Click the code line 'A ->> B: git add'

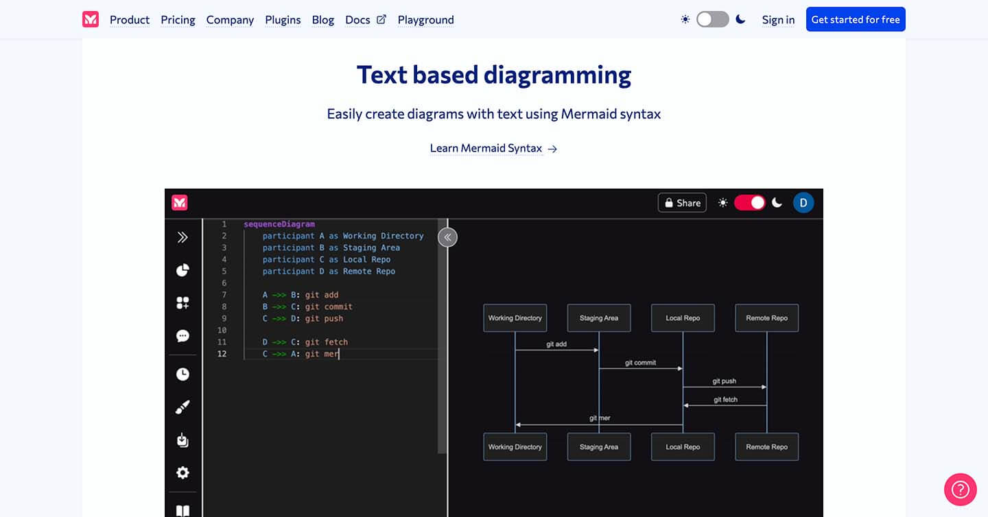tap(301, 295)
